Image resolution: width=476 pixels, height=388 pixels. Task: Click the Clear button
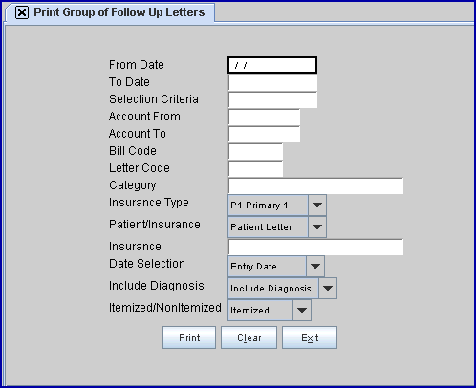click(x=249, y=337)
